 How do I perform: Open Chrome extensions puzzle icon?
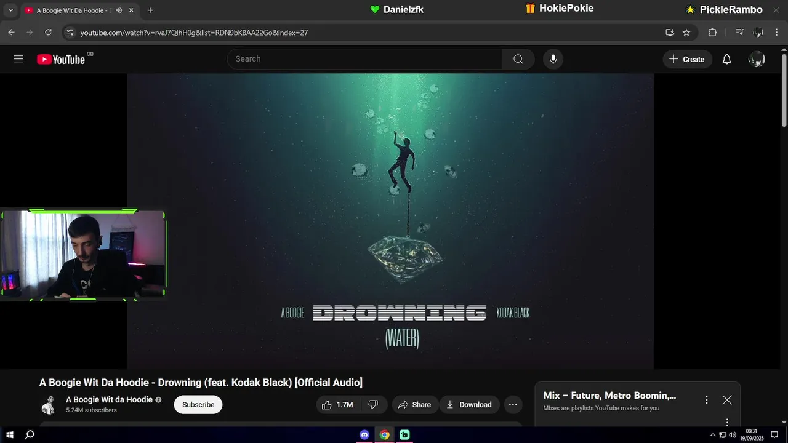click(712, 33)
